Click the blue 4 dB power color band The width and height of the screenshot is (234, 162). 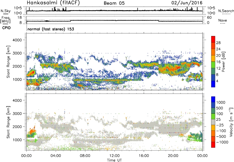[x=213, y=84]
